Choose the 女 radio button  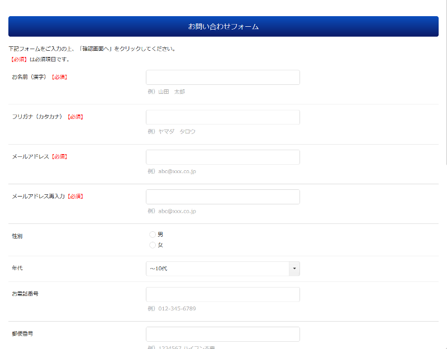[x=153, y=245]
